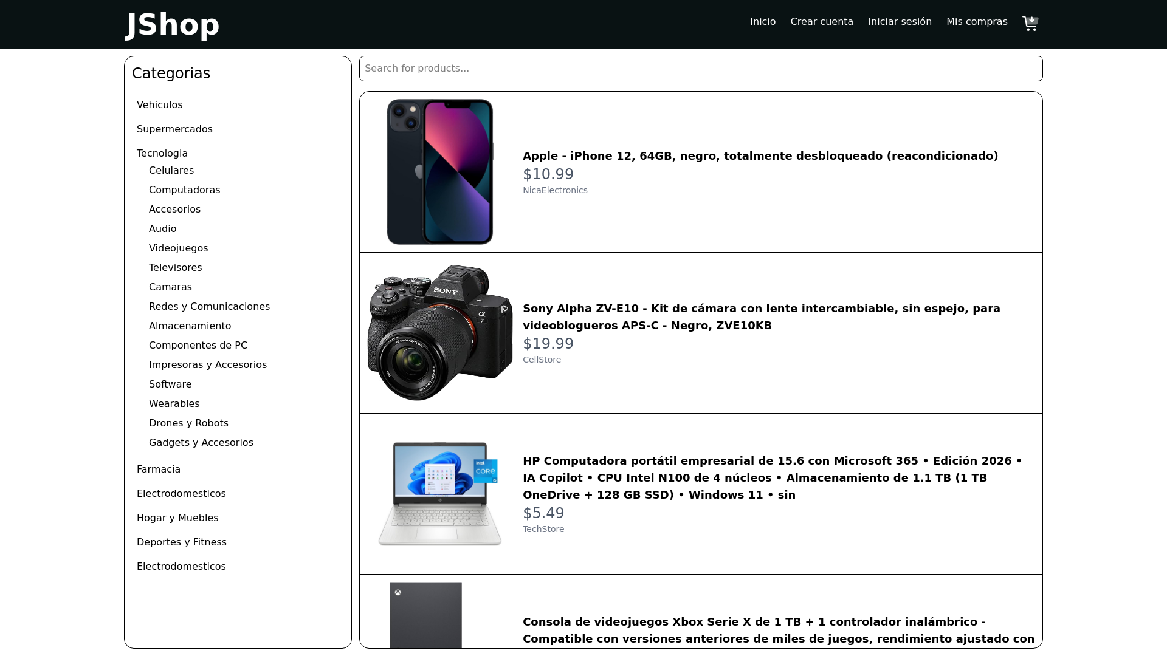Open Iniciar sesión link

coord(900,22)
